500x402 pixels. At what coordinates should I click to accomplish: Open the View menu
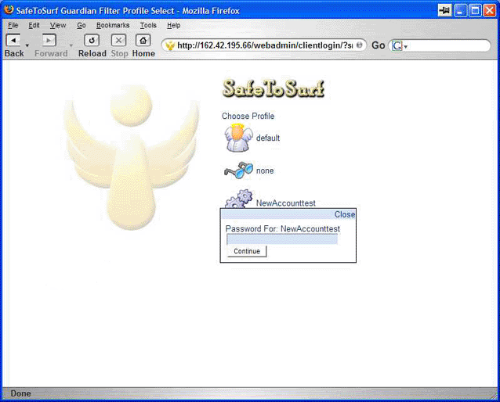(x=58, y=25)
